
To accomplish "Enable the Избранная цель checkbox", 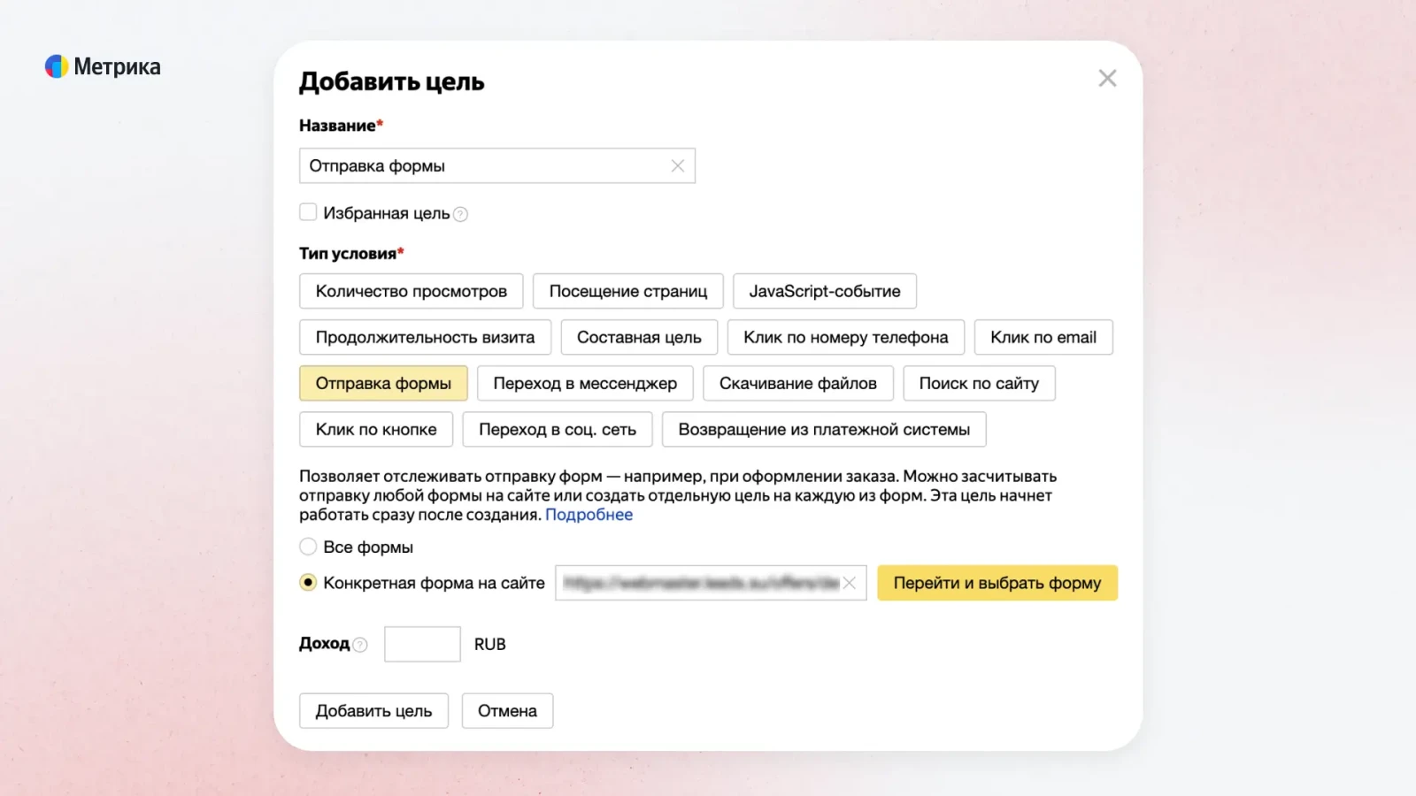I will pyautogui.click(x=308, y=212).
